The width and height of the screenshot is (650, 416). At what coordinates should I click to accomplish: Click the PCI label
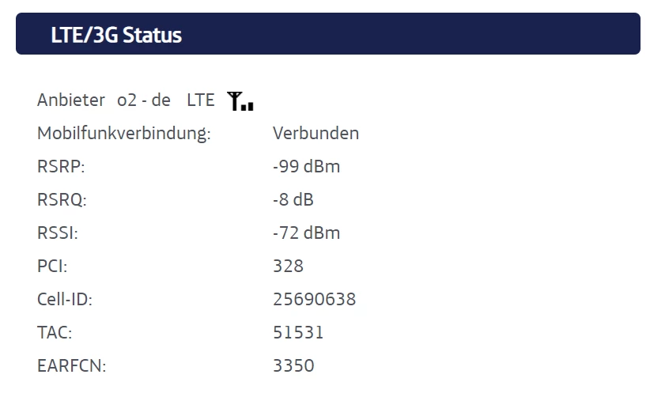[x=52, y=267]
